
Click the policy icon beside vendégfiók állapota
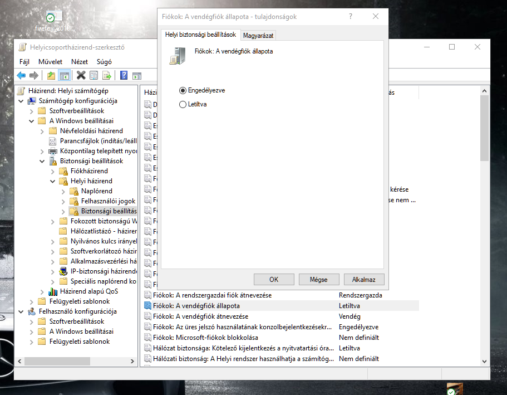[148, 306]
